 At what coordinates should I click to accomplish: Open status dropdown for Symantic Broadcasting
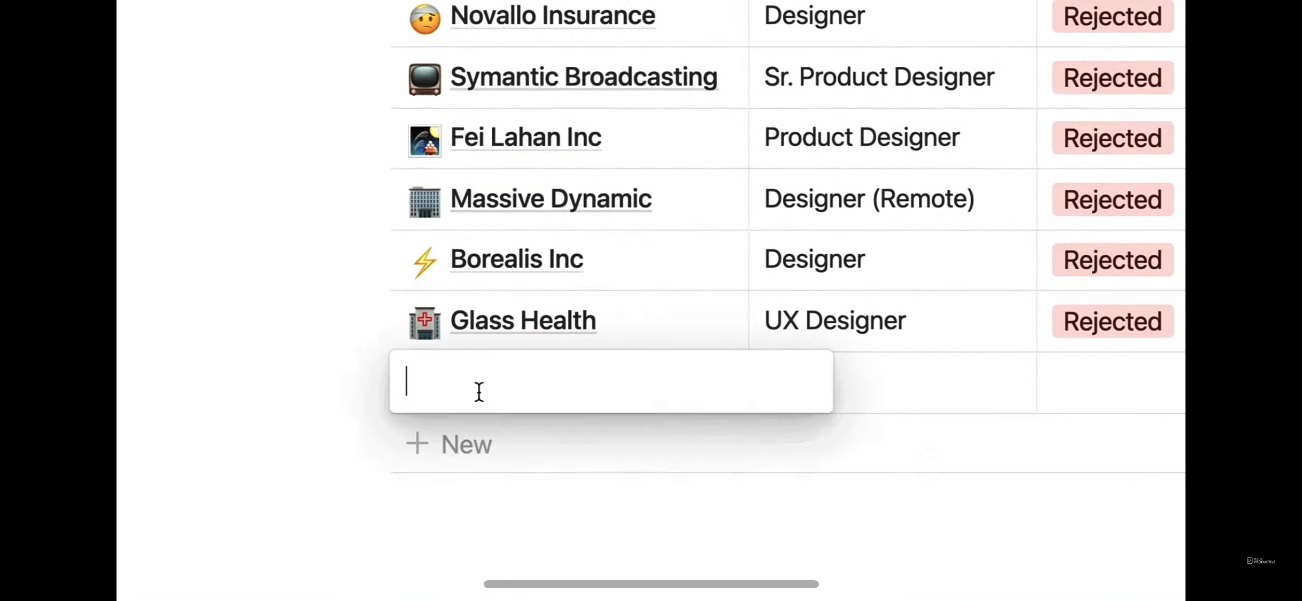click(x=1113, y=77)
